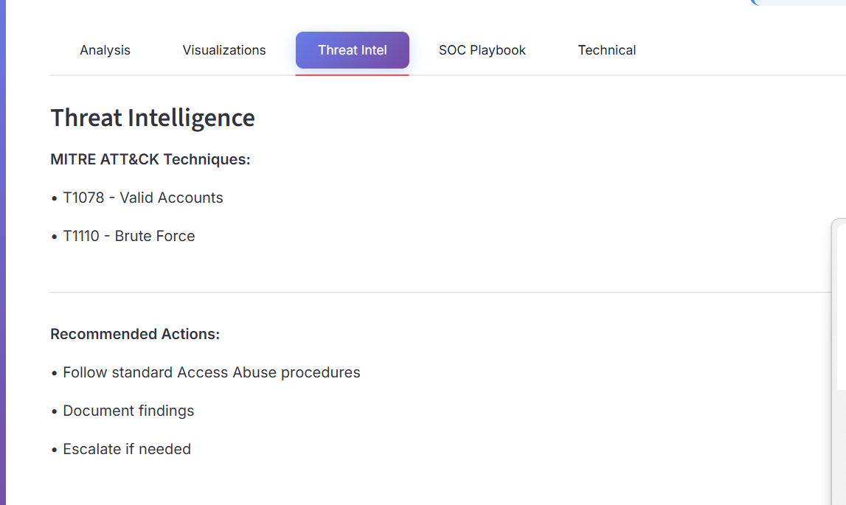Click the Recommended Actions heading
846x505 pixels.
pos(135,334)
